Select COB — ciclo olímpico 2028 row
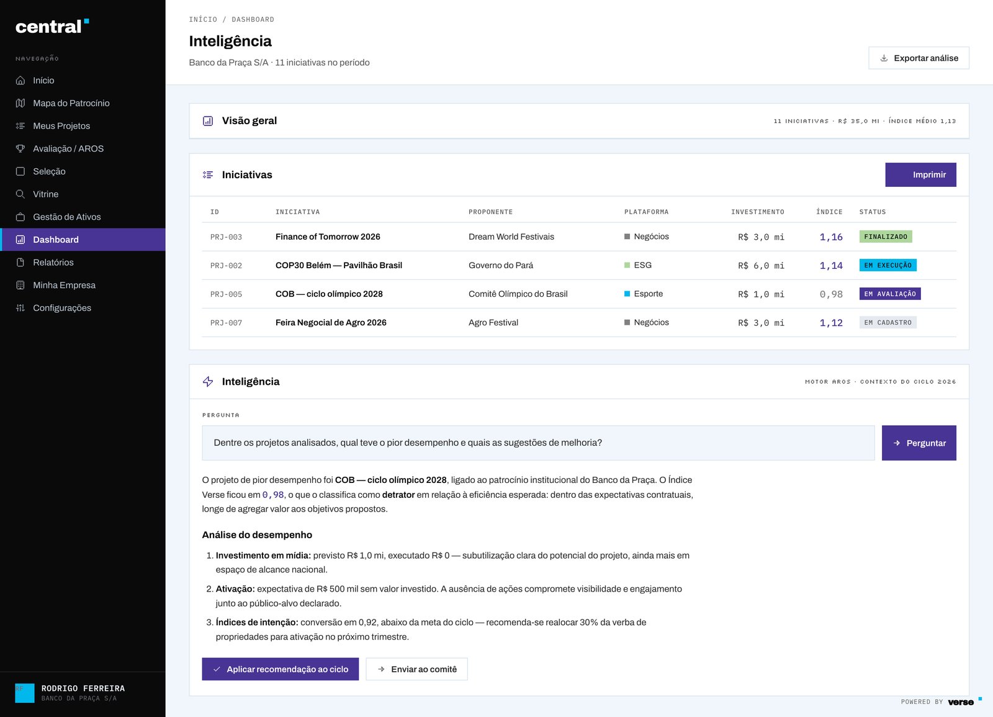Image resolution: width=993 pixels, height=717 pixels. click(579, 294)
